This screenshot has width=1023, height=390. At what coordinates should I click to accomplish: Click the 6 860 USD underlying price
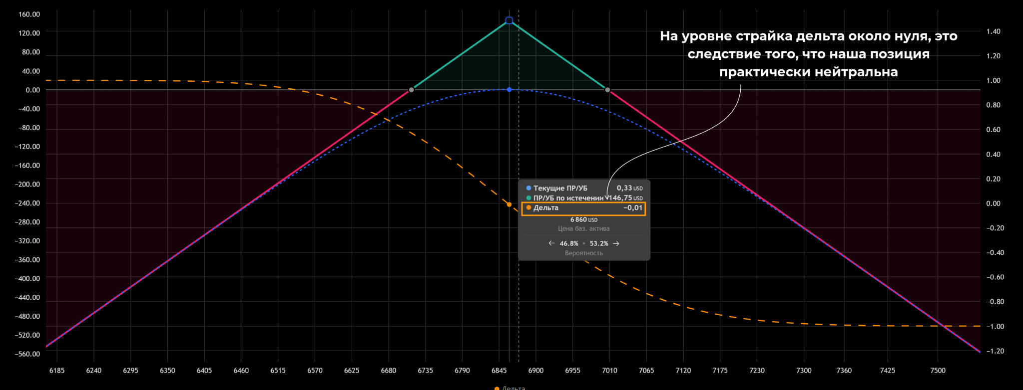pos(583,219)
